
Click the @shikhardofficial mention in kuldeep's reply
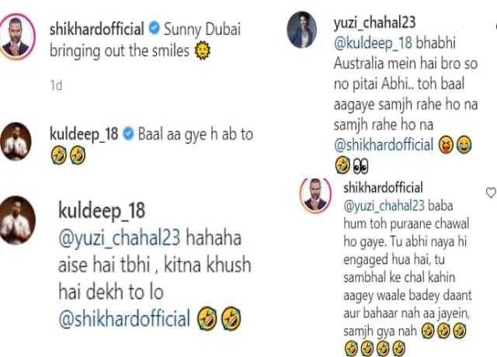(124, 318)
